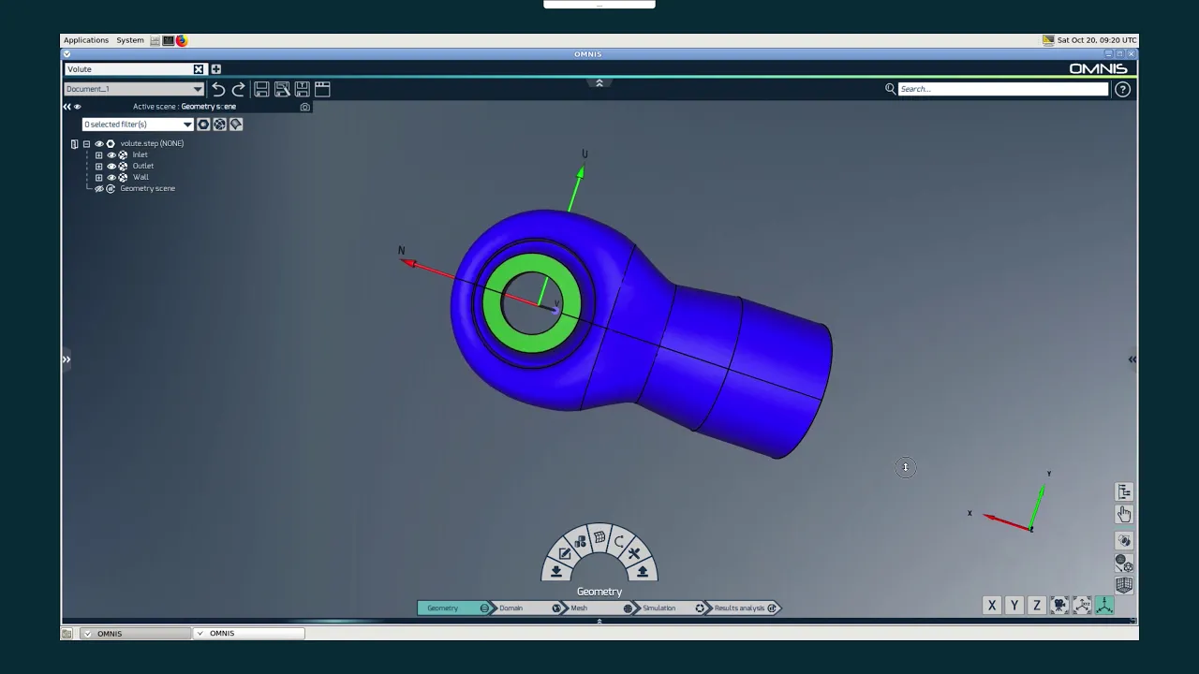Image resolution: width=1199 pixels, height=674 pixels.
Task: Hide the Inlet group with its eye icon
Action: tap(111, 154)
